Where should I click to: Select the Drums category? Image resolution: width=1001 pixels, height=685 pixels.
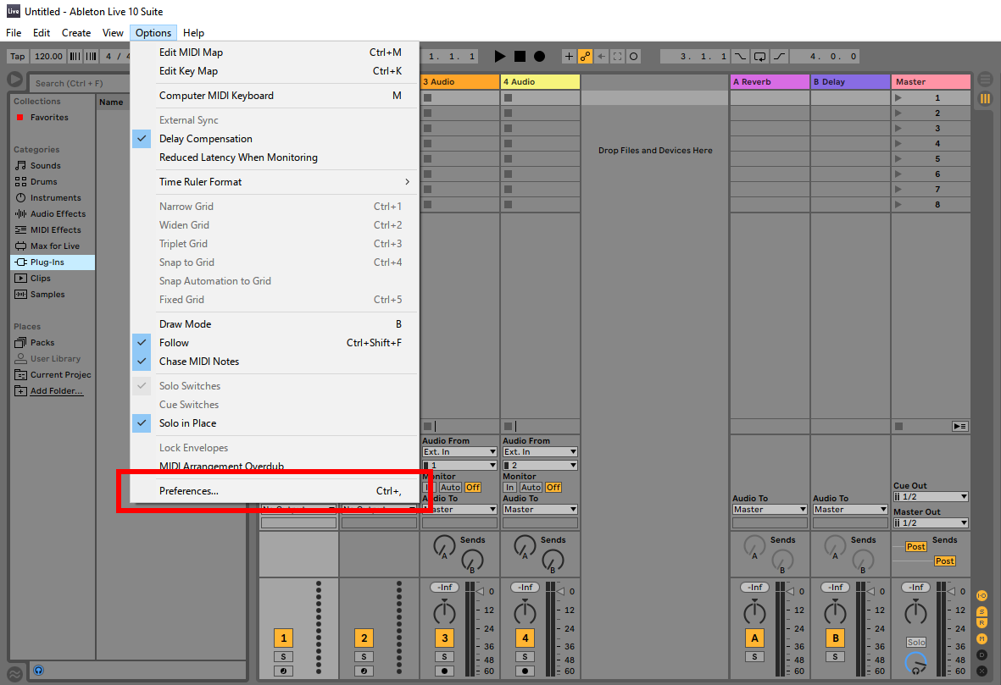coord(43,182)
